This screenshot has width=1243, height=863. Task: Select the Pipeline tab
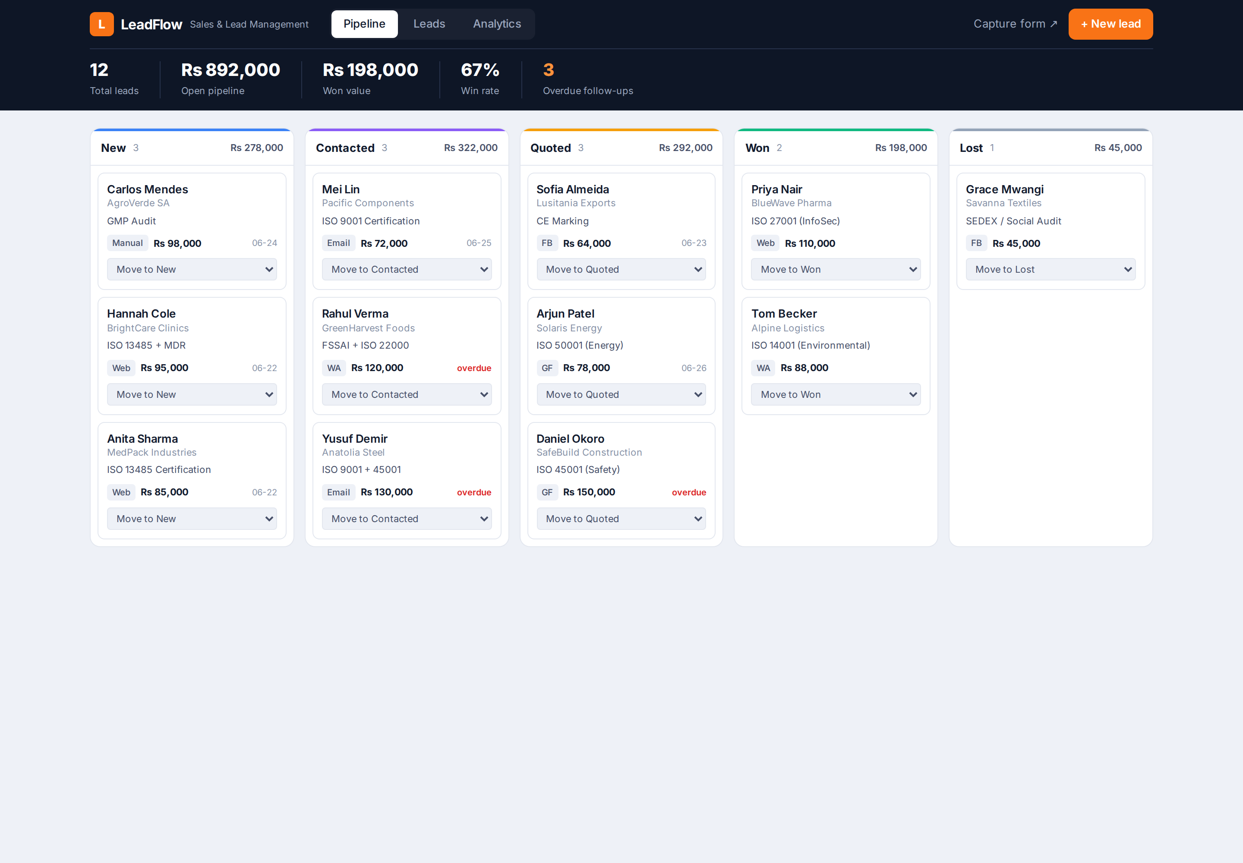364,24
